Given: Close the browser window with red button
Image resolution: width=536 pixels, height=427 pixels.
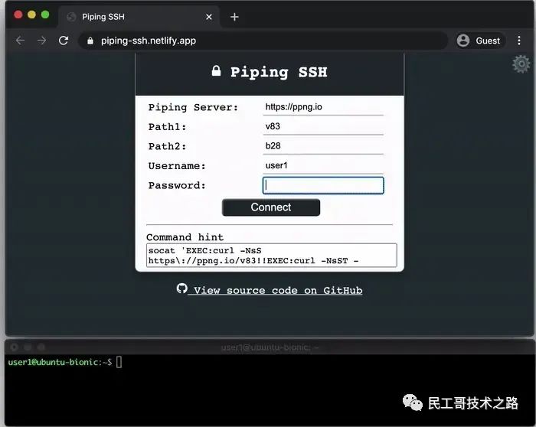Looking at the screenshot, I should (x=18, y=15).
